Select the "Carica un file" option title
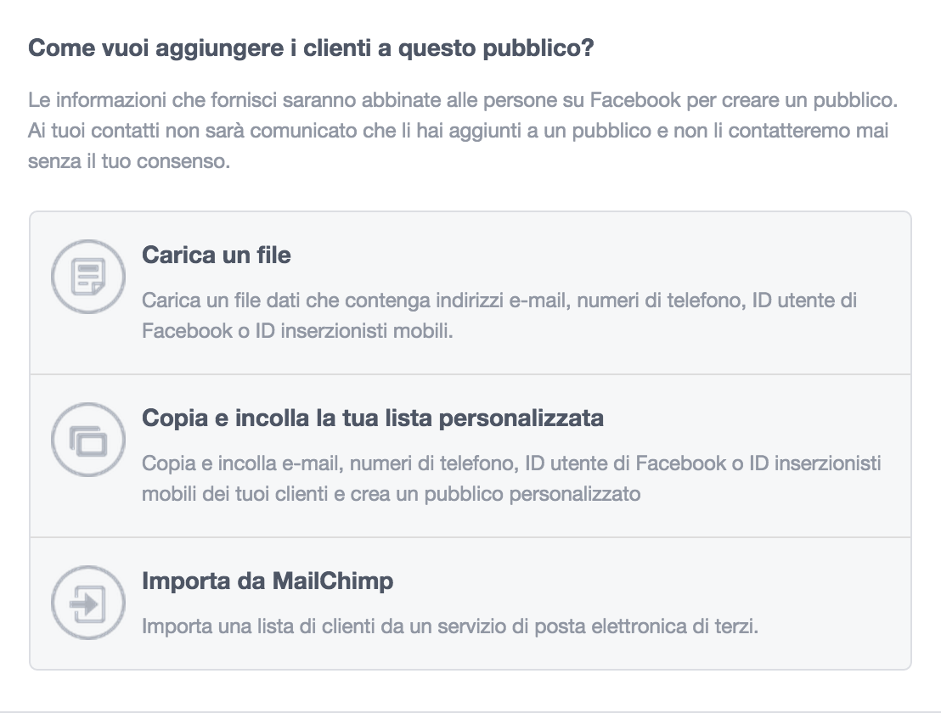The width and height of the screenshot is (941, 713). click(216, 255)
